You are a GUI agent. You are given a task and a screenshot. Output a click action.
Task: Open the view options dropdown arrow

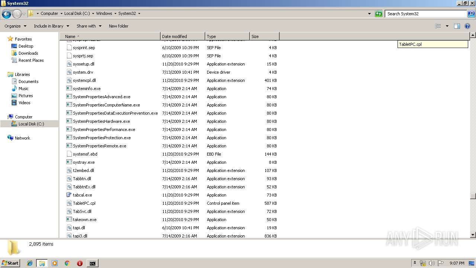pyautogui.click(x=447, y=26)
